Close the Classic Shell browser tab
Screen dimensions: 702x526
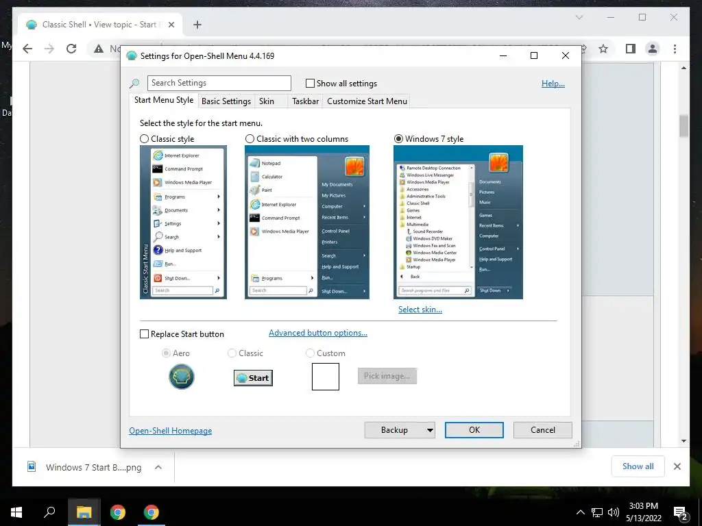pos(171,25)
